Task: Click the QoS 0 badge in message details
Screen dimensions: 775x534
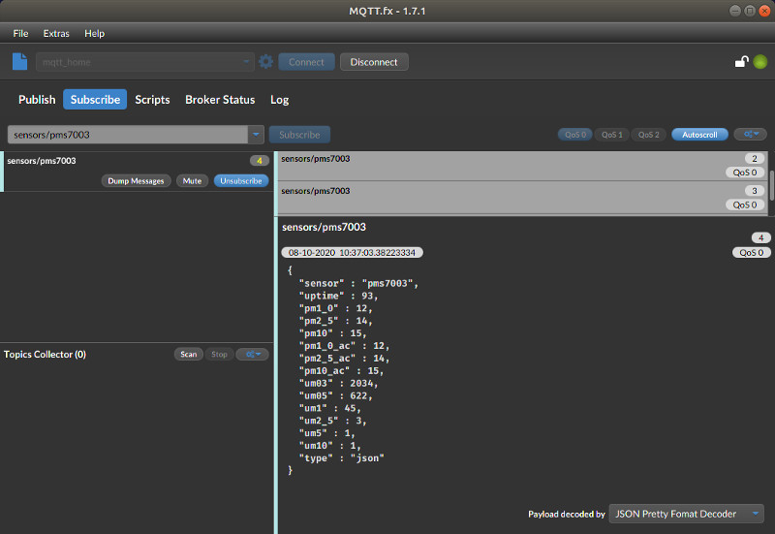Action: coord(752,252)
